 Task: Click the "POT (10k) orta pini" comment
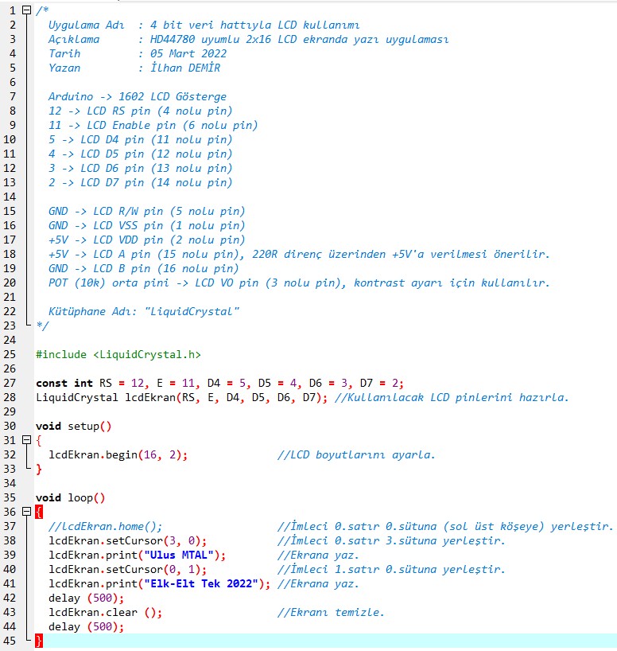click(109, 283)
